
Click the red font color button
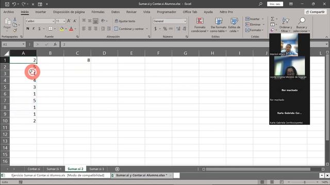coord(71,29)
